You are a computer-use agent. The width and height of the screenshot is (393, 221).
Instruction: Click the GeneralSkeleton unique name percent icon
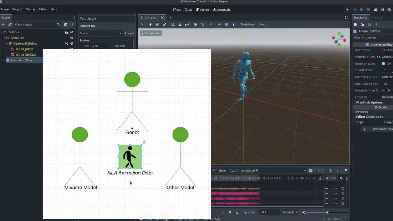click(66, 44)
